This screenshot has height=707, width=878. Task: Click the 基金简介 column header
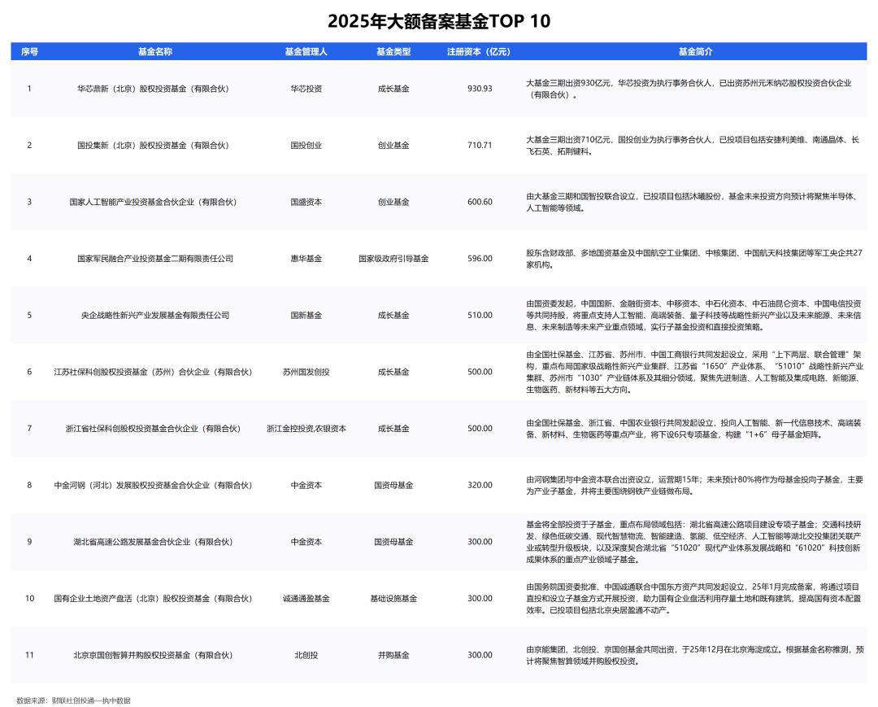[695, 51]
